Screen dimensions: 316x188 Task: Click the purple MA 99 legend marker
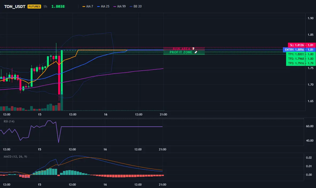(115, 6)
